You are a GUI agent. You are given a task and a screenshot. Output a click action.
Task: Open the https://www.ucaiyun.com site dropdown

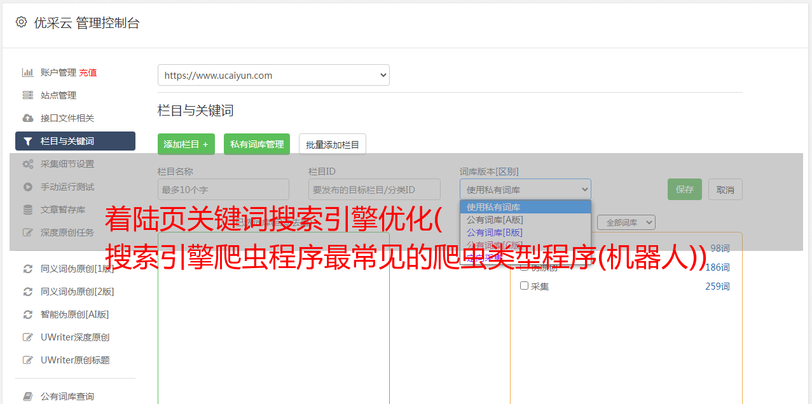pyautogui.click(x=273, y=75)
